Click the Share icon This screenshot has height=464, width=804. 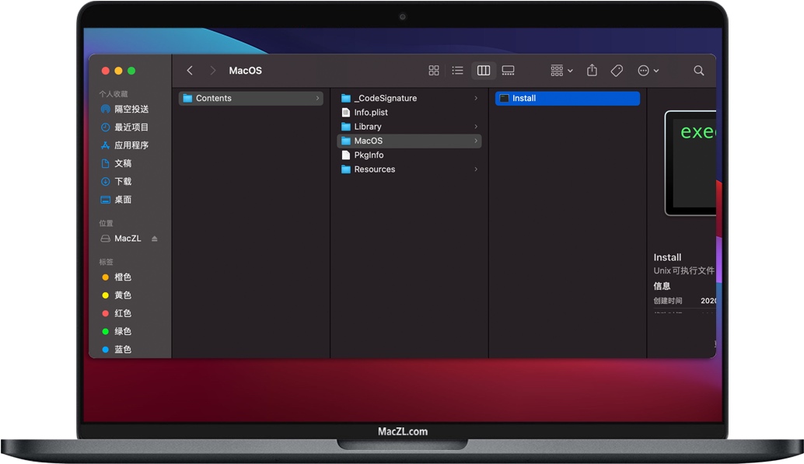(x=592, y=71)
